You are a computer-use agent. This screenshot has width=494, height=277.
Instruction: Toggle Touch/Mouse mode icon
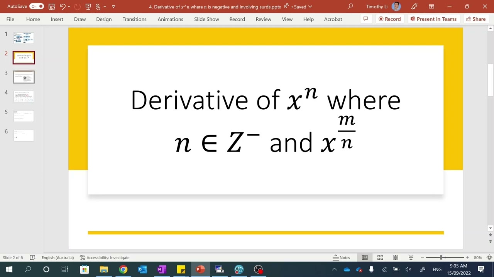click(x=98, y=7)
